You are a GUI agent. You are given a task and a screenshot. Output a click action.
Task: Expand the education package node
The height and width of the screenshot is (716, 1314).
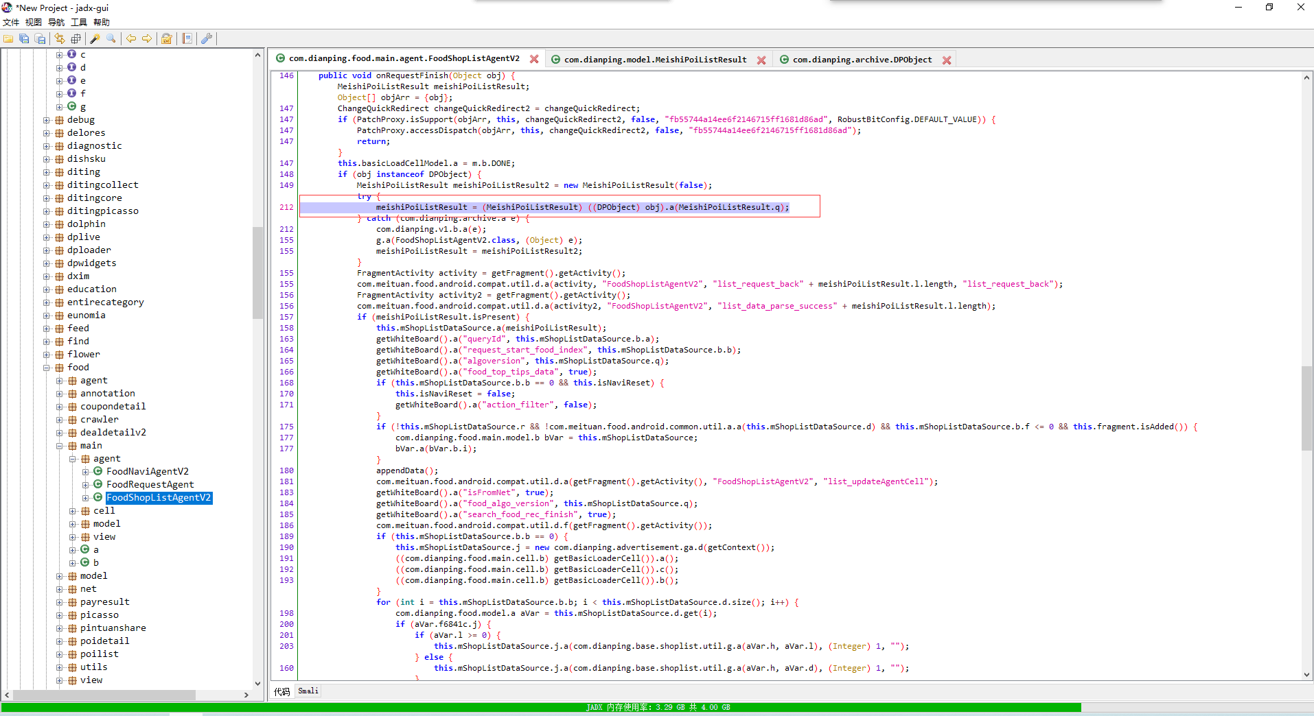(x=47, y=289)
